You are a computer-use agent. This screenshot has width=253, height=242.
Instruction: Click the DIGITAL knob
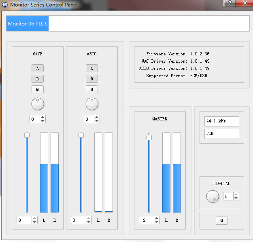tap(213, 197)
